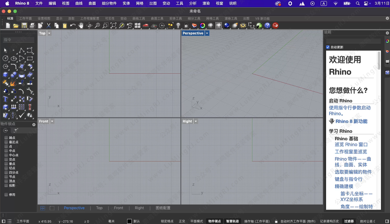390x224 pixels.
Task: Open the 曲线 menu in menu bar
Action: coord(79,3)
